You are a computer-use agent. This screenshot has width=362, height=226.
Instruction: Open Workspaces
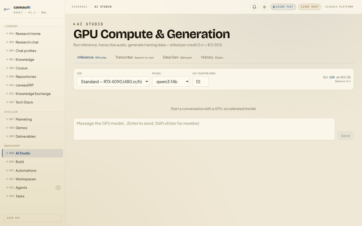(x=32, y=179)
